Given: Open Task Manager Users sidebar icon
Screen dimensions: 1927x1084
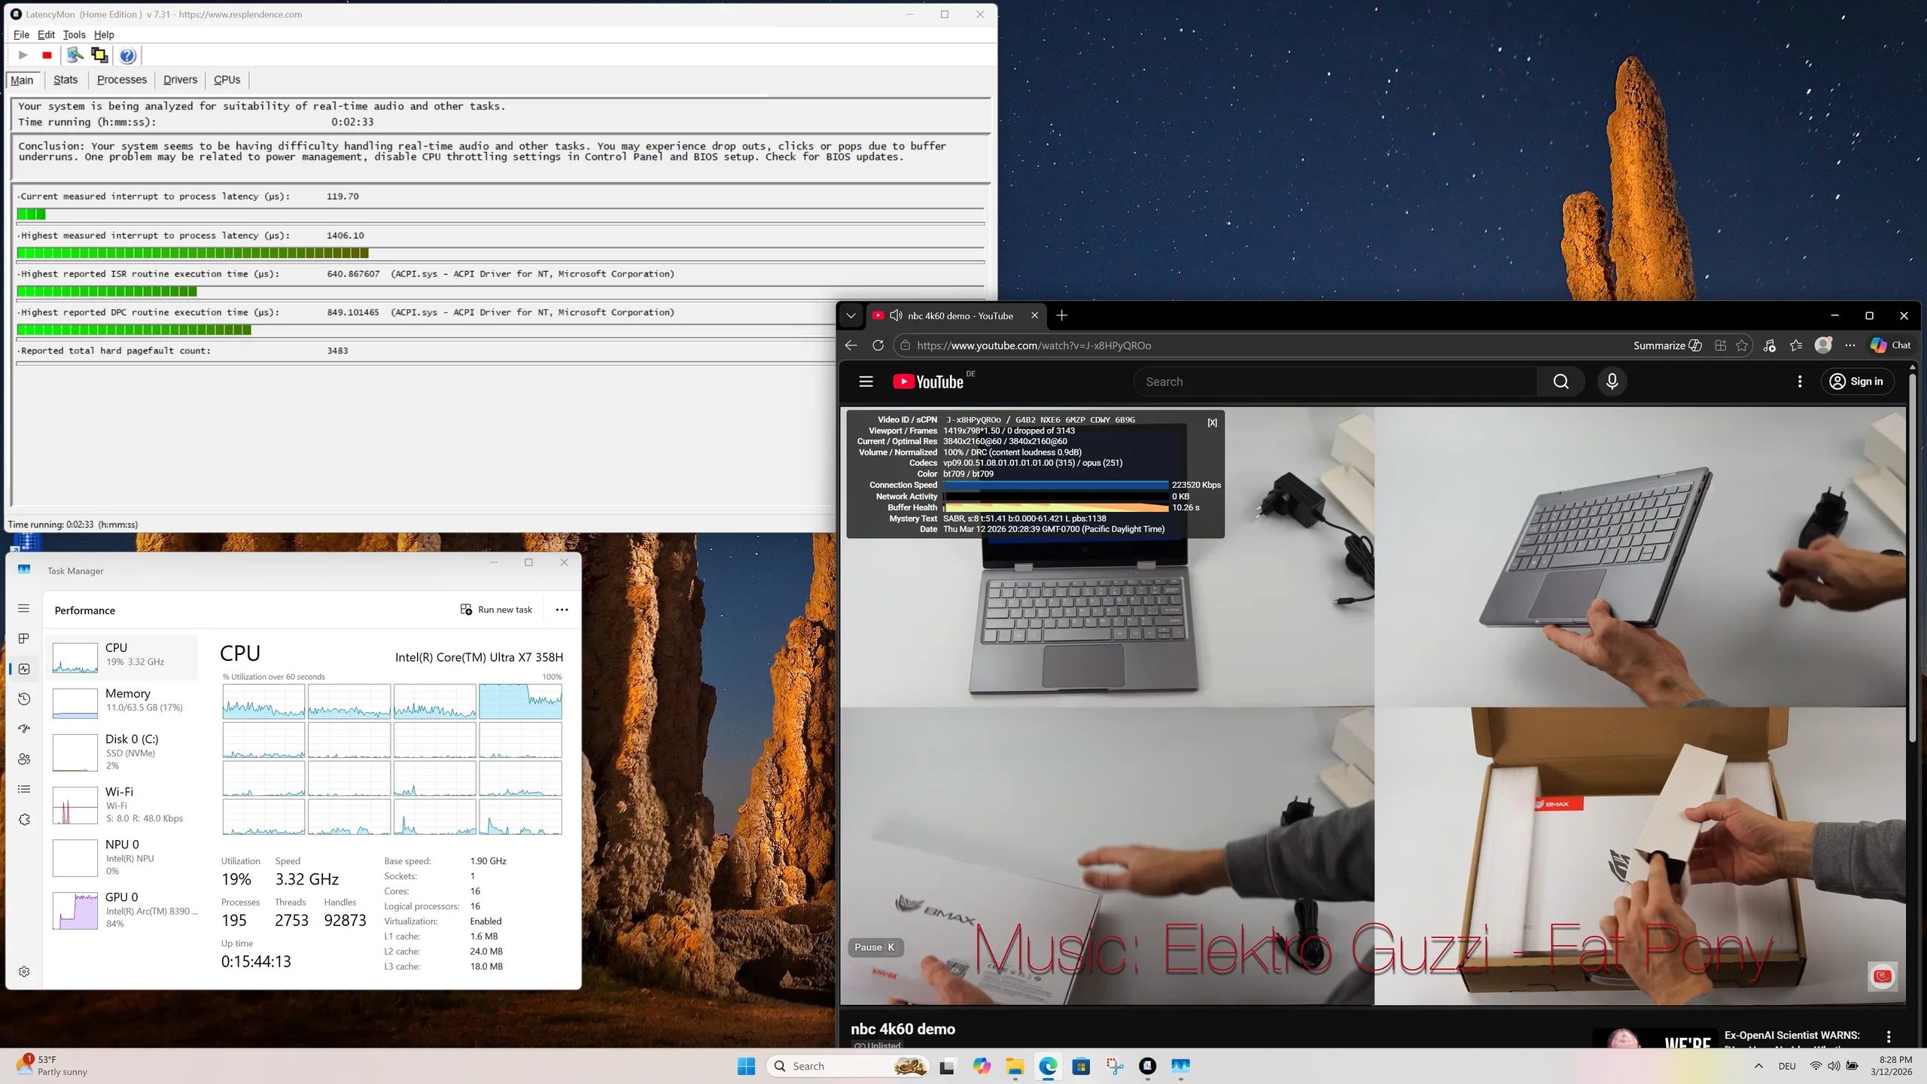Looking at the screenshot, I should (24, 759).
